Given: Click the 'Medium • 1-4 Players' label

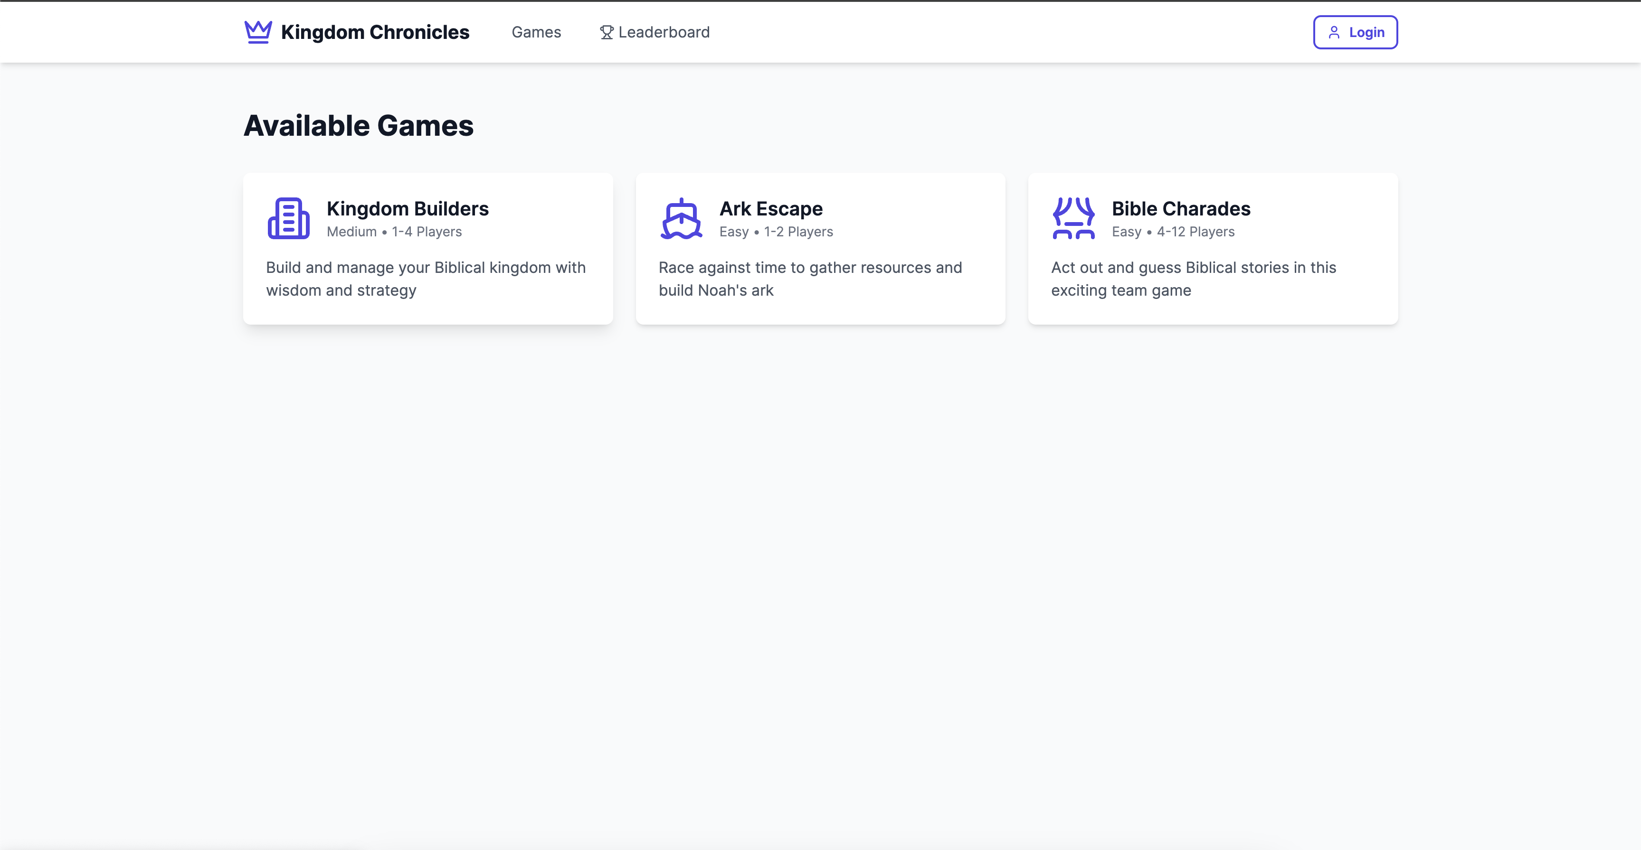Looking at the screenshot, I should pyautogui.click(x=394, y=232).
